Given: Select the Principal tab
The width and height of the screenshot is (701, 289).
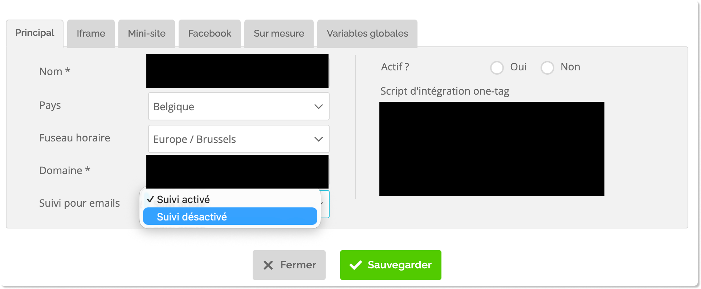Looking at the screenshot, I should [35, 33].
